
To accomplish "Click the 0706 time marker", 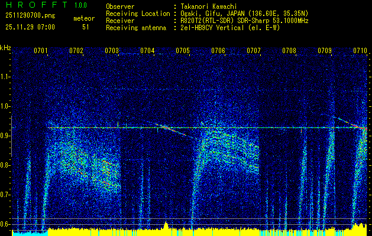I will (218, 51).
